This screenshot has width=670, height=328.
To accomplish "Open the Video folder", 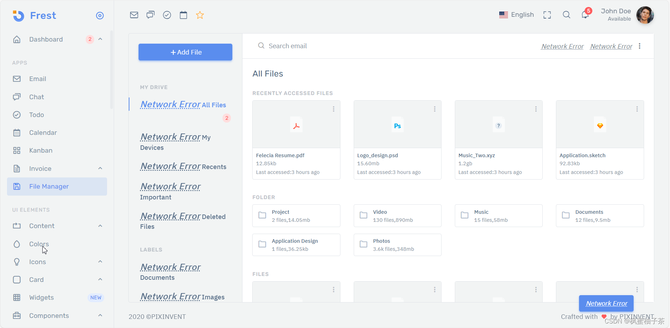I will [397, 216].
